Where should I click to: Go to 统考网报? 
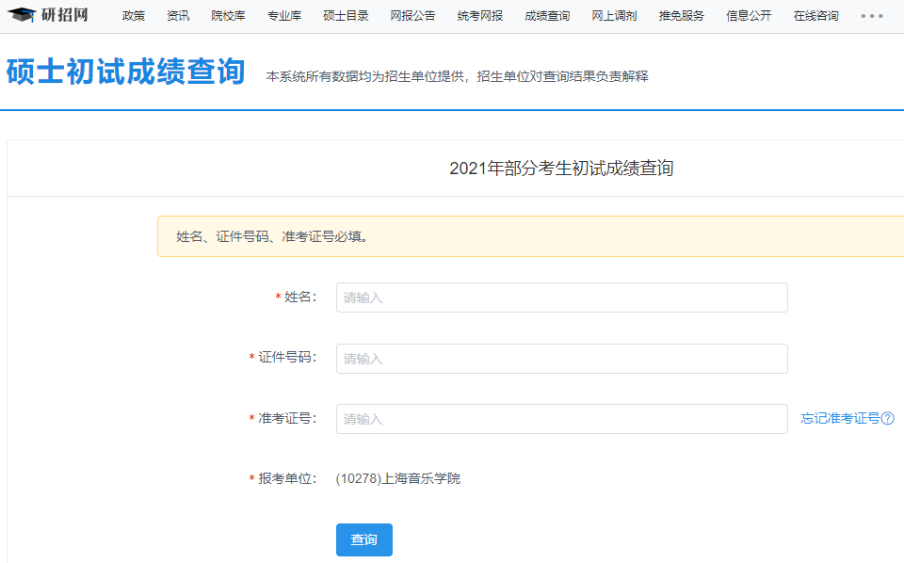(478, 16)
